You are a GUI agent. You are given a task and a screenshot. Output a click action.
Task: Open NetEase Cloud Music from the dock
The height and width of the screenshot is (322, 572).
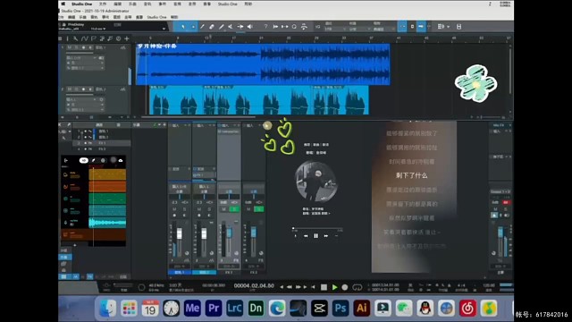(x=467, y=308)
